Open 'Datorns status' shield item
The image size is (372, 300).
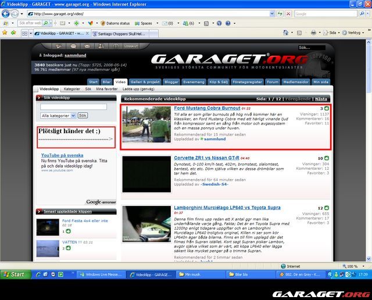[x=115, y=23]
